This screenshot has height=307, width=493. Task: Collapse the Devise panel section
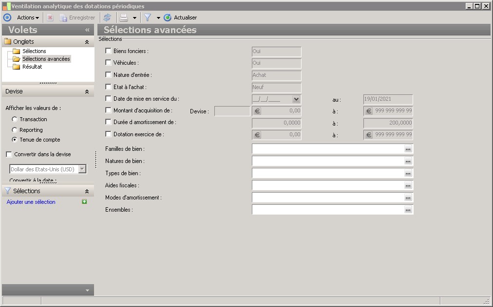coord(87,91)
